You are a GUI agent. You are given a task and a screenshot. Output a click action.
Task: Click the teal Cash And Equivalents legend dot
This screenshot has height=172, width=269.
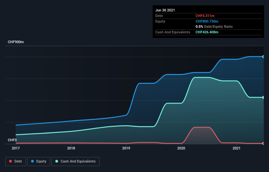pos(57,161)
